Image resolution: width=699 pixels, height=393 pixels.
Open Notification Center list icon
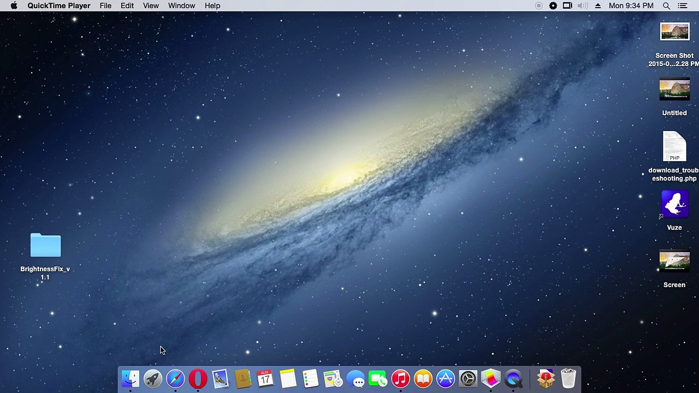coord(683,5)
